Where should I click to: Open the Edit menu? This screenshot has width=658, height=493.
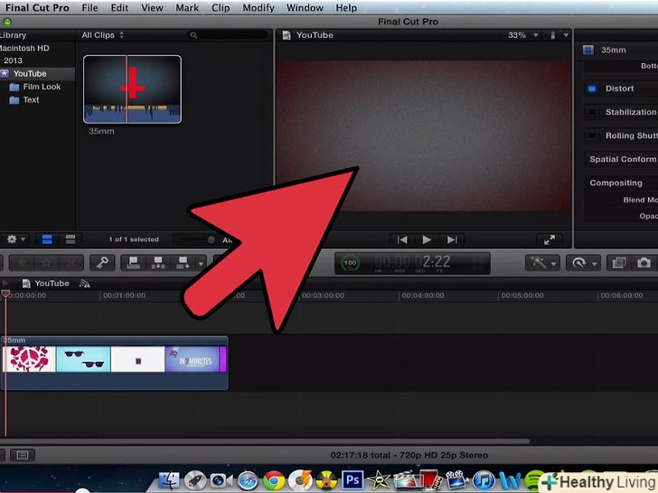(119, 7)
